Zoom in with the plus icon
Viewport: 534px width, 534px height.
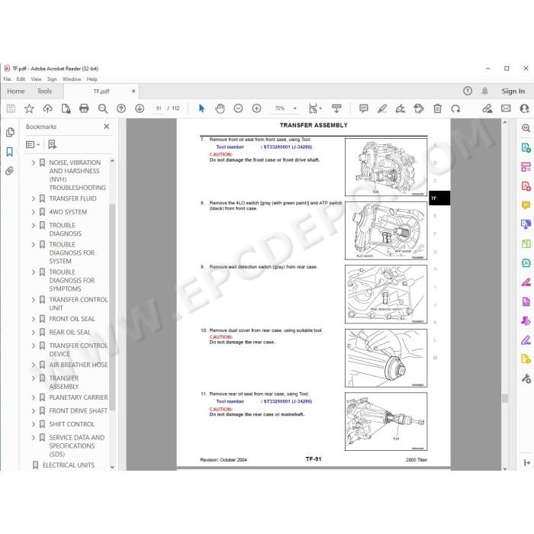click(256, 108)
